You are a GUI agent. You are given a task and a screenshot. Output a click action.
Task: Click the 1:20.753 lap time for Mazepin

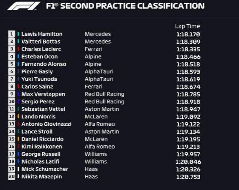188,177
